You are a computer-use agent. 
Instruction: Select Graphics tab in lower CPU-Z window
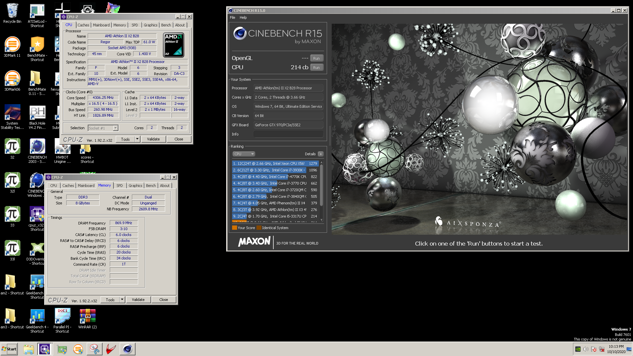[x=135, y=186]
